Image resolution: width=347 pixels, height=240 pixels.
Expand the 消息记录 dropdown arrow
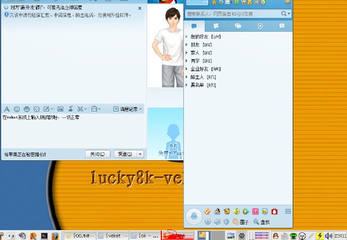point(141,109)
